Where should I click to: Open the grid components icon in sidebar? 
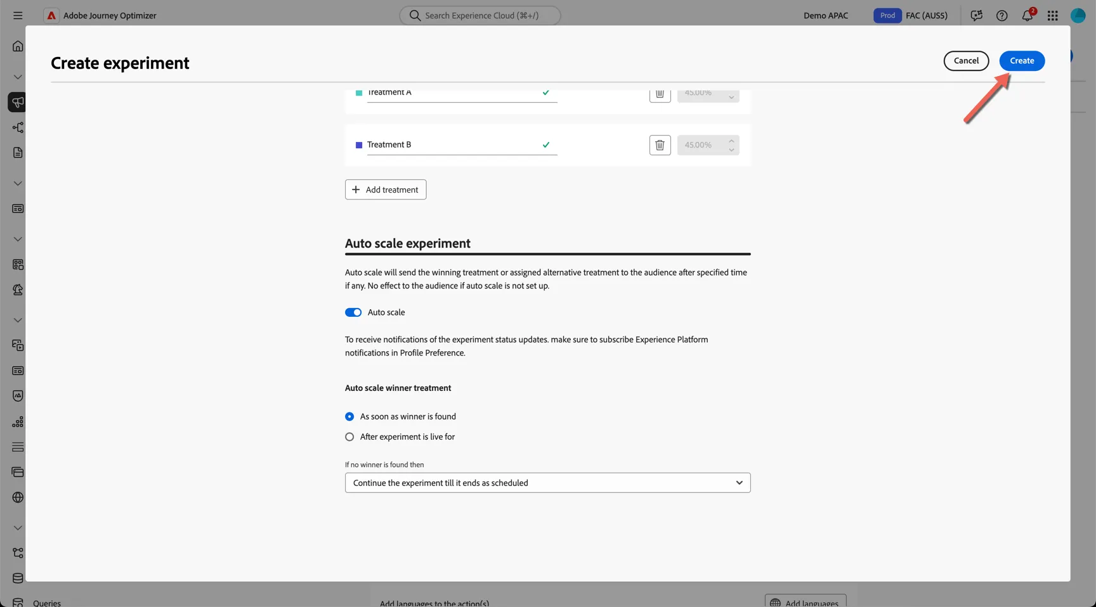[18, 264]
